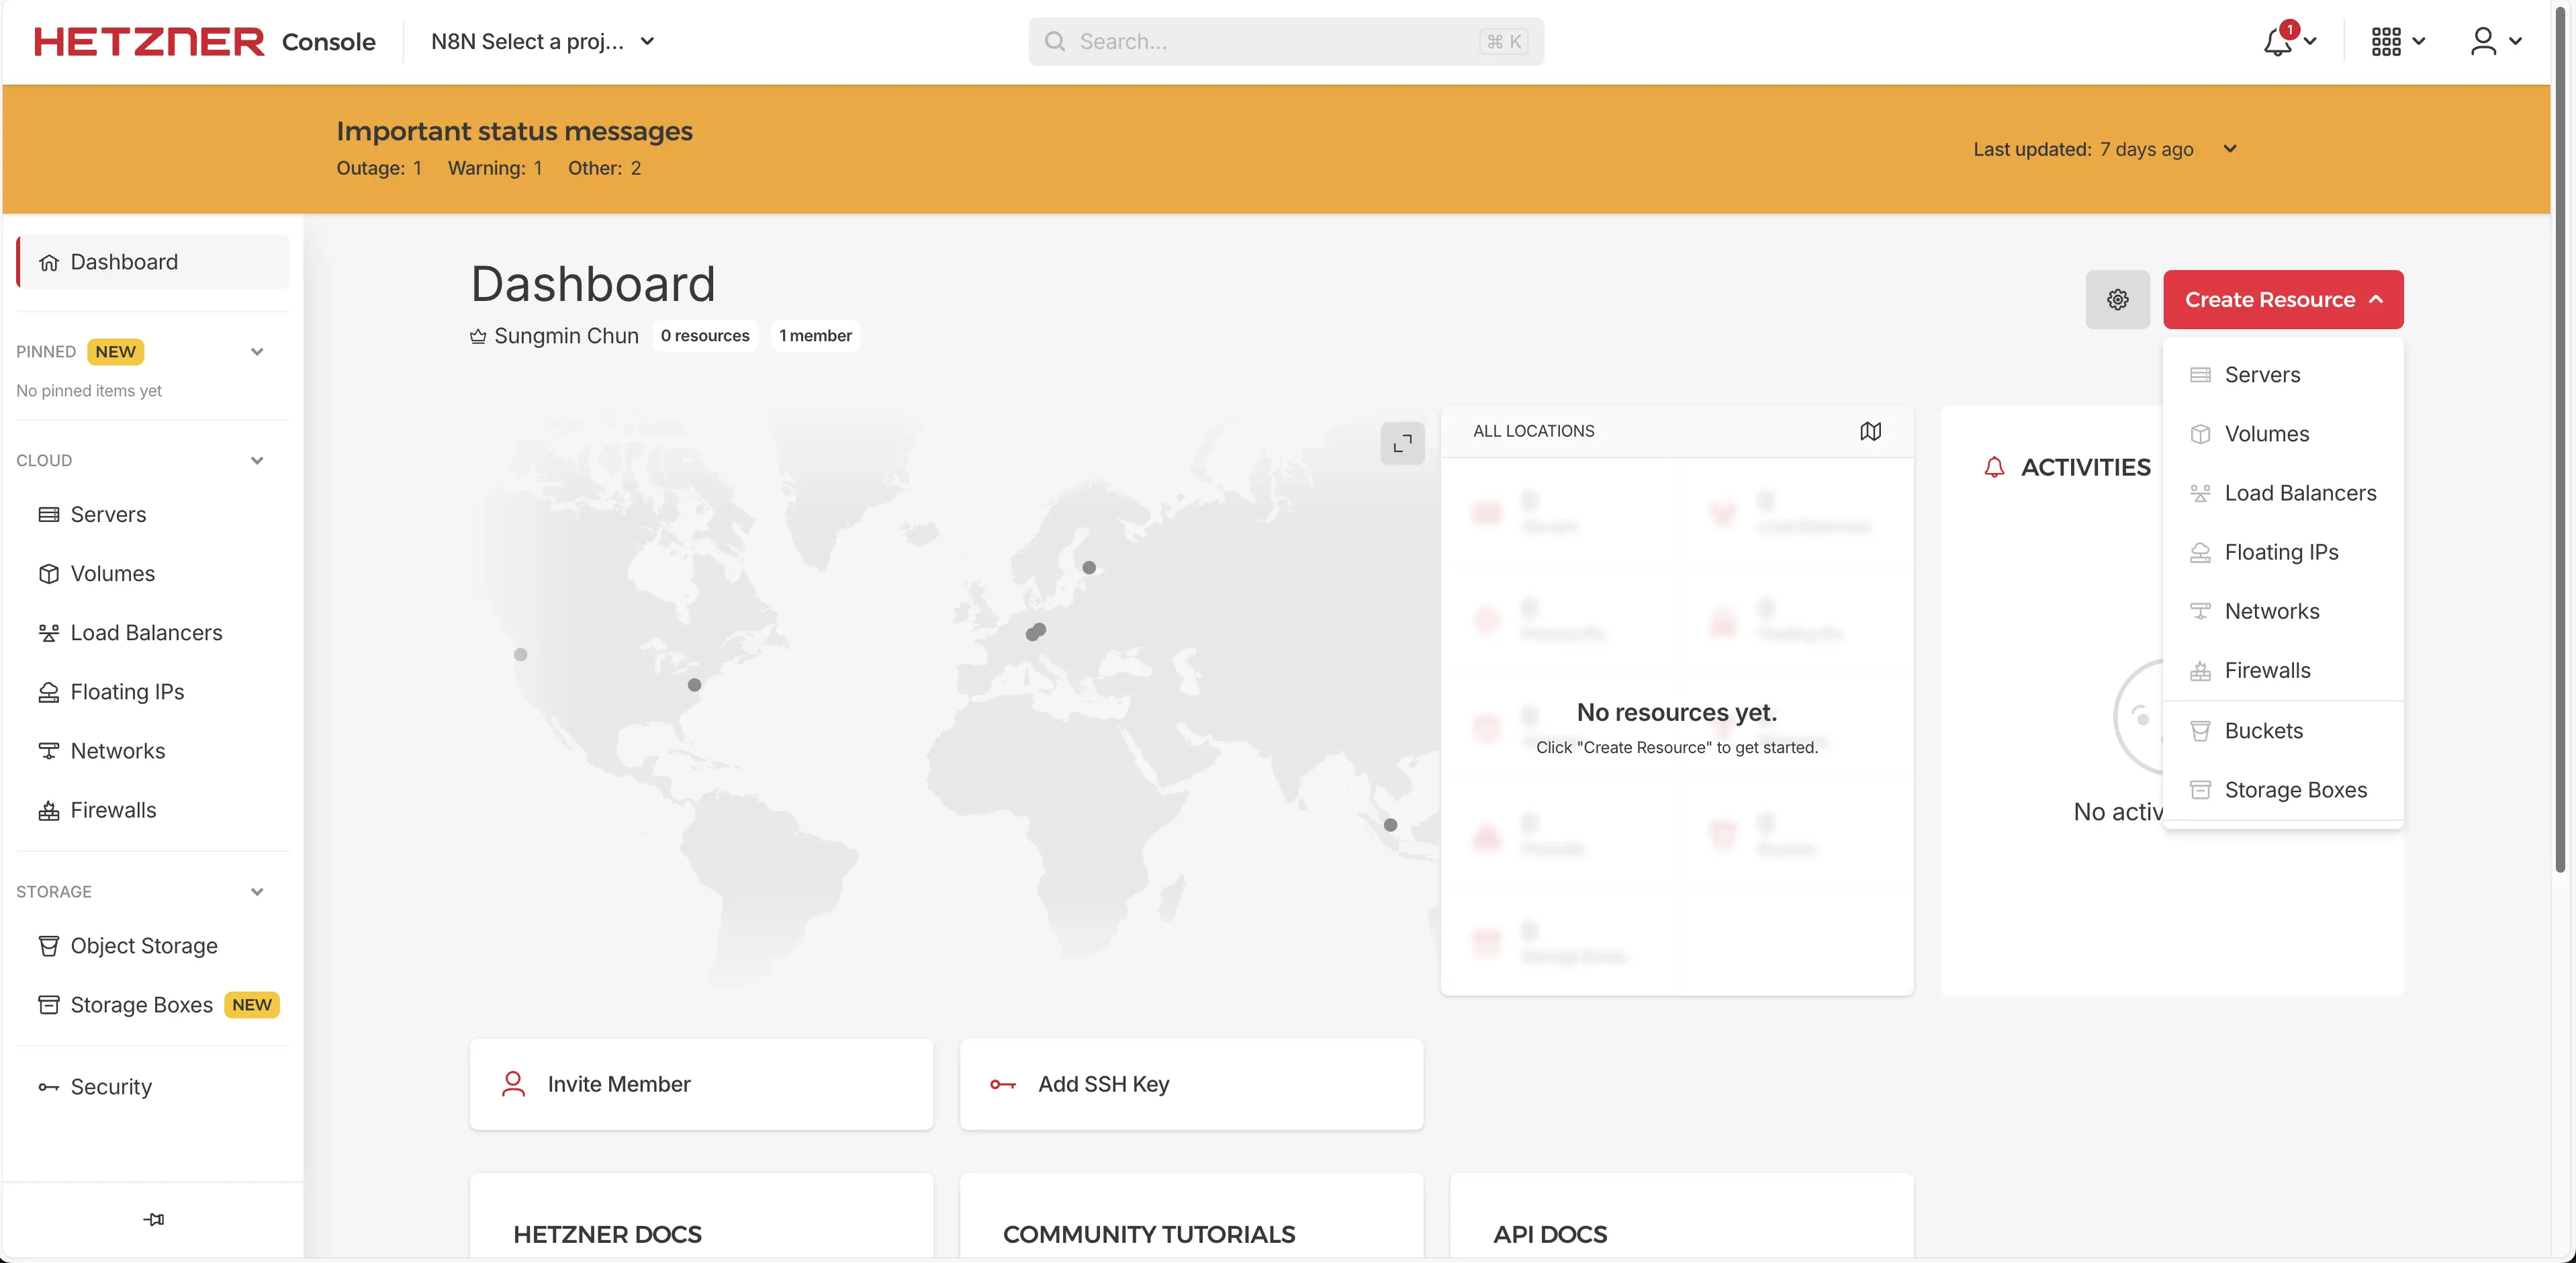Open the apps grid menu icon
The width and height of the screenshot is (2576, 1263).
2386,42
